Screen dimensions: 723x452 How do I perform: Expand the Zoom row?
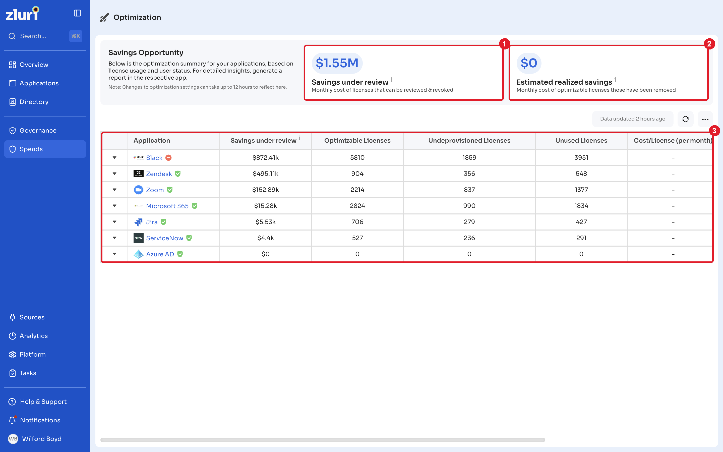114,190
